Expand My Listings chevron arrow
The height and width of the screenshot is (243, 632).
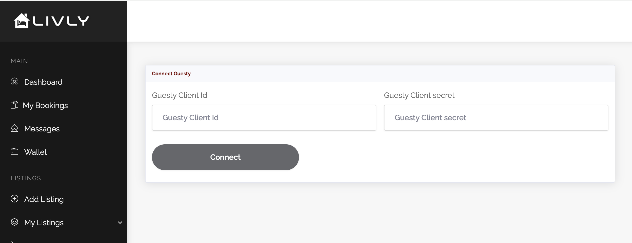(x=120, y=223)
